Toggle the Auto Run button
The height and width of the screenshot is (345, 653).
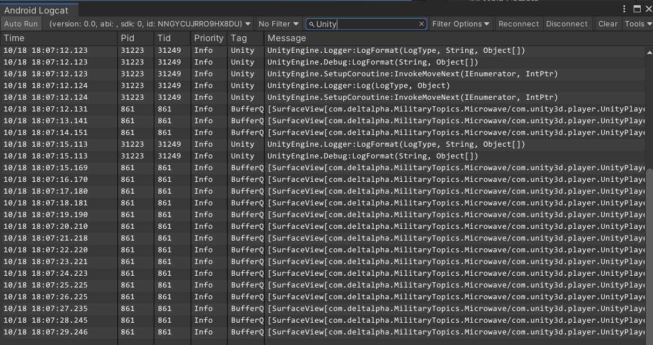(x=21, y=24)
